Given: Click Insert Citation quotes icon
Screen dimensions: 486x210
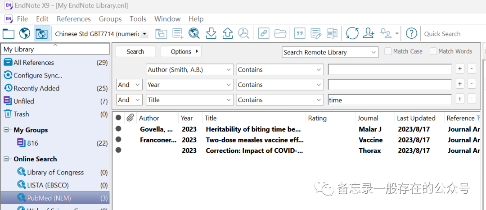Looking at the screenshot, I should click(299, 33).
